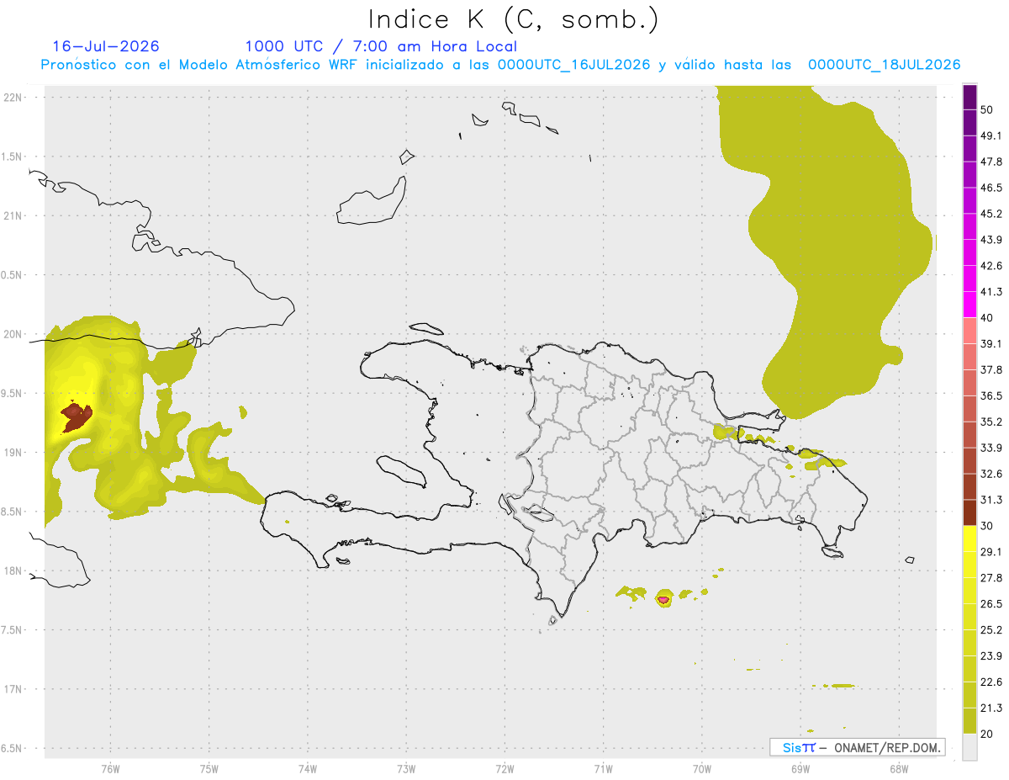Click the olive 20–21.3 colorbar segment
The image size is (1009, 780).
click(969, 721)
